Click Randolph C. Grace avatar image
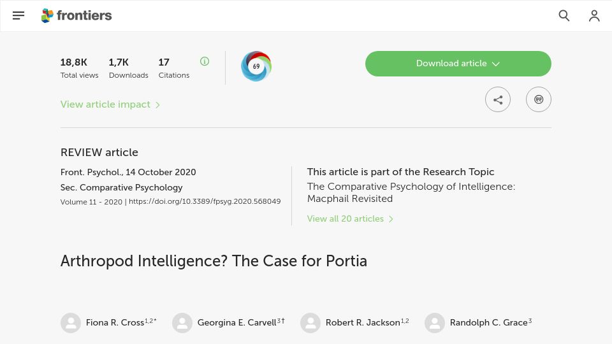Viewport: 612px width, 344px height. coord(435,323)
